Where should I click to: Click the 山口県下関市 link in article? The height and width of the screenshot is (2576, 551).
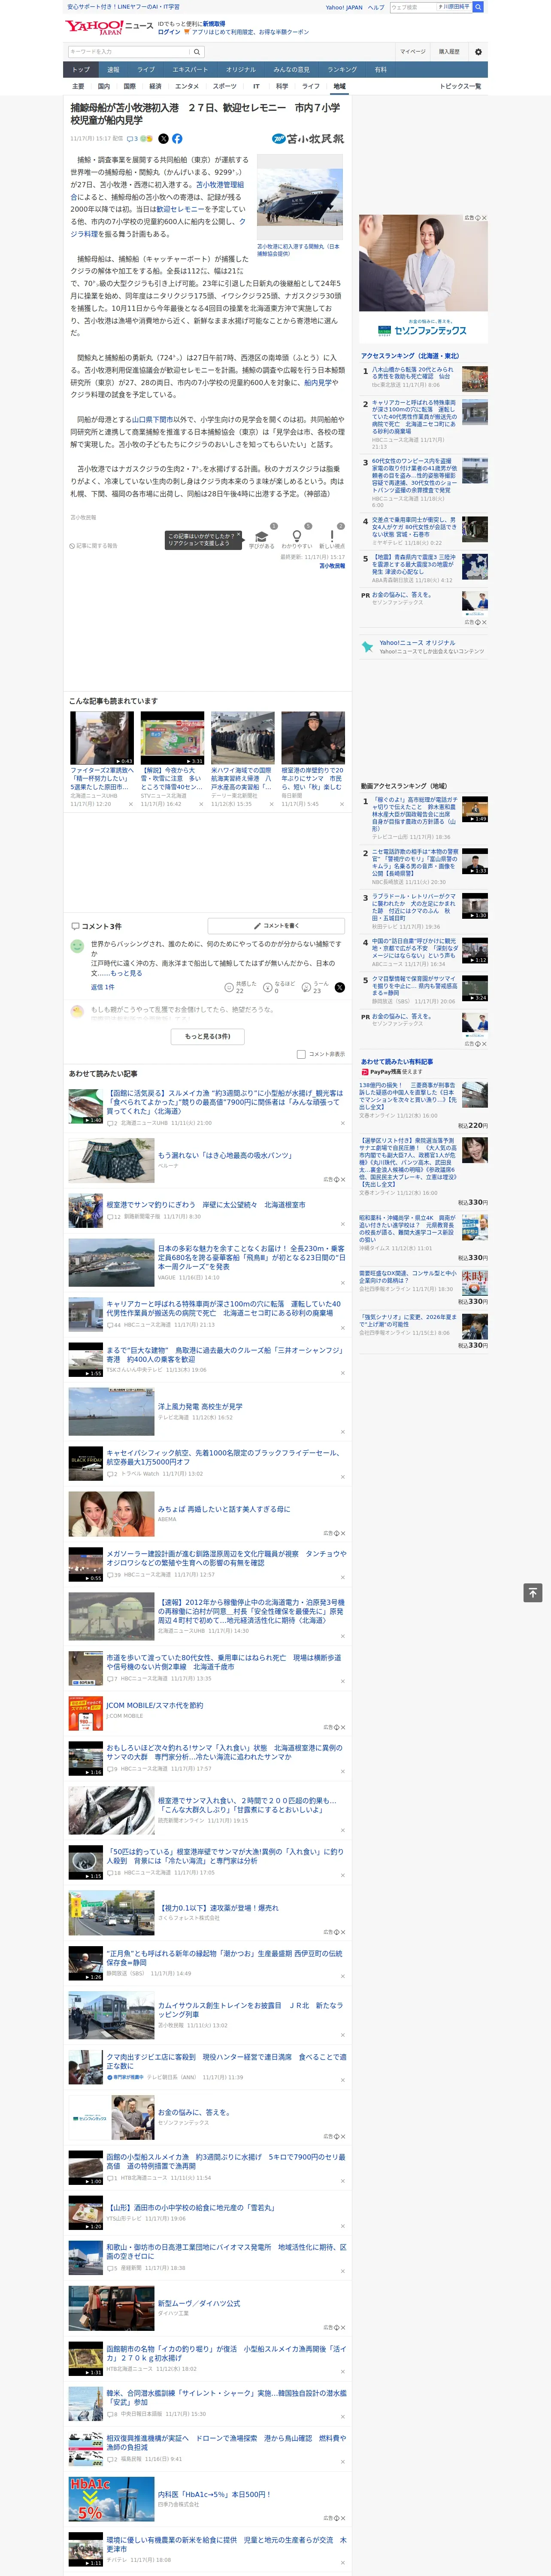pos(153,419)
